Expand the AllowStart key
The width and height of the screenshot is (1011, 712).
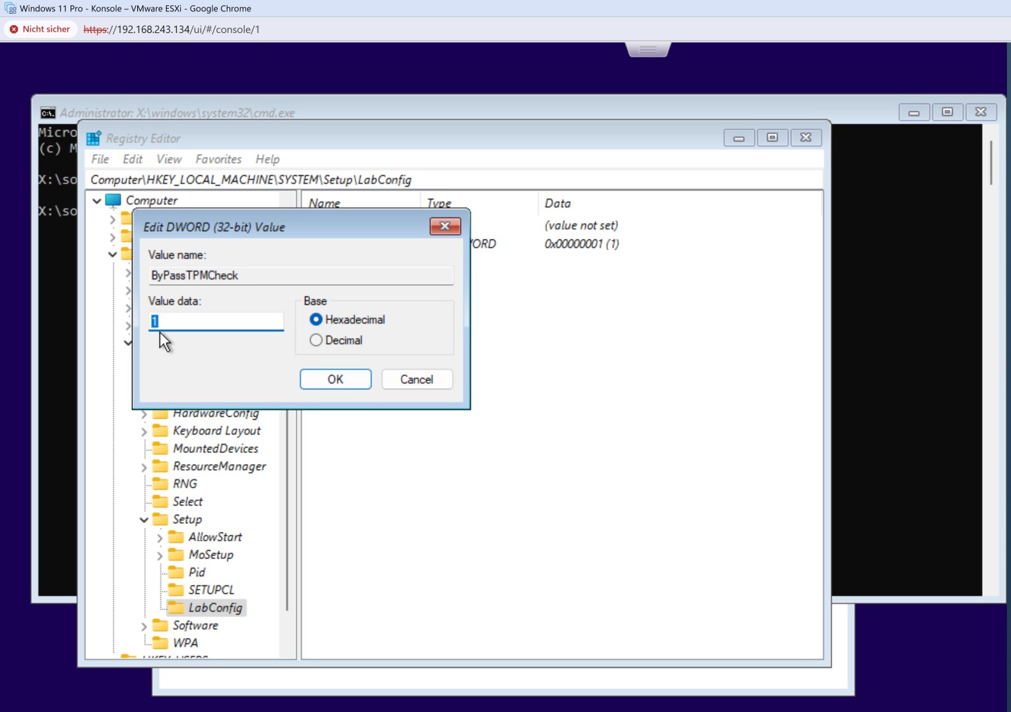click(160, 538)
